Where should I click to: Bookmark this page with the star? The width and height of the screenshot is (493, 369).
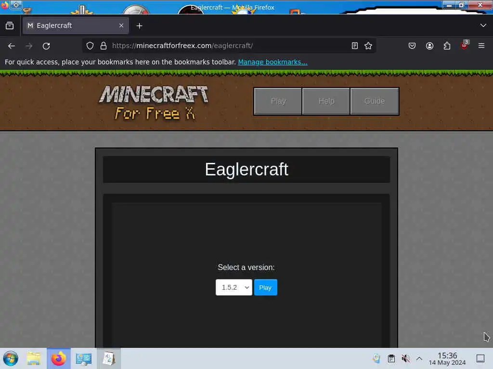(368, 46)
